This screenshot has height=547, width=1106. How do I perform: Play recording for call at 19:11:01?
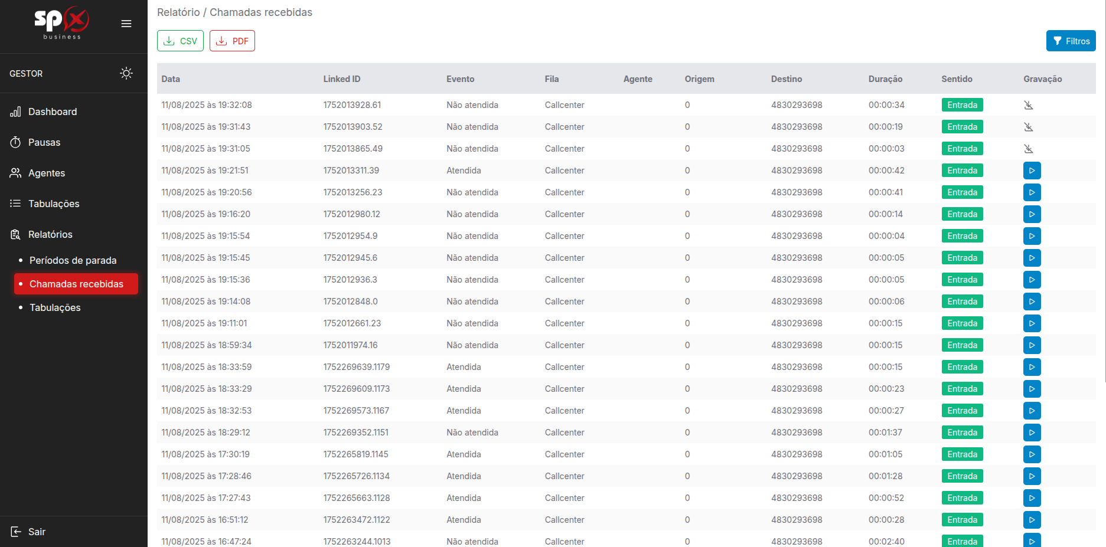pos(1032,323)
